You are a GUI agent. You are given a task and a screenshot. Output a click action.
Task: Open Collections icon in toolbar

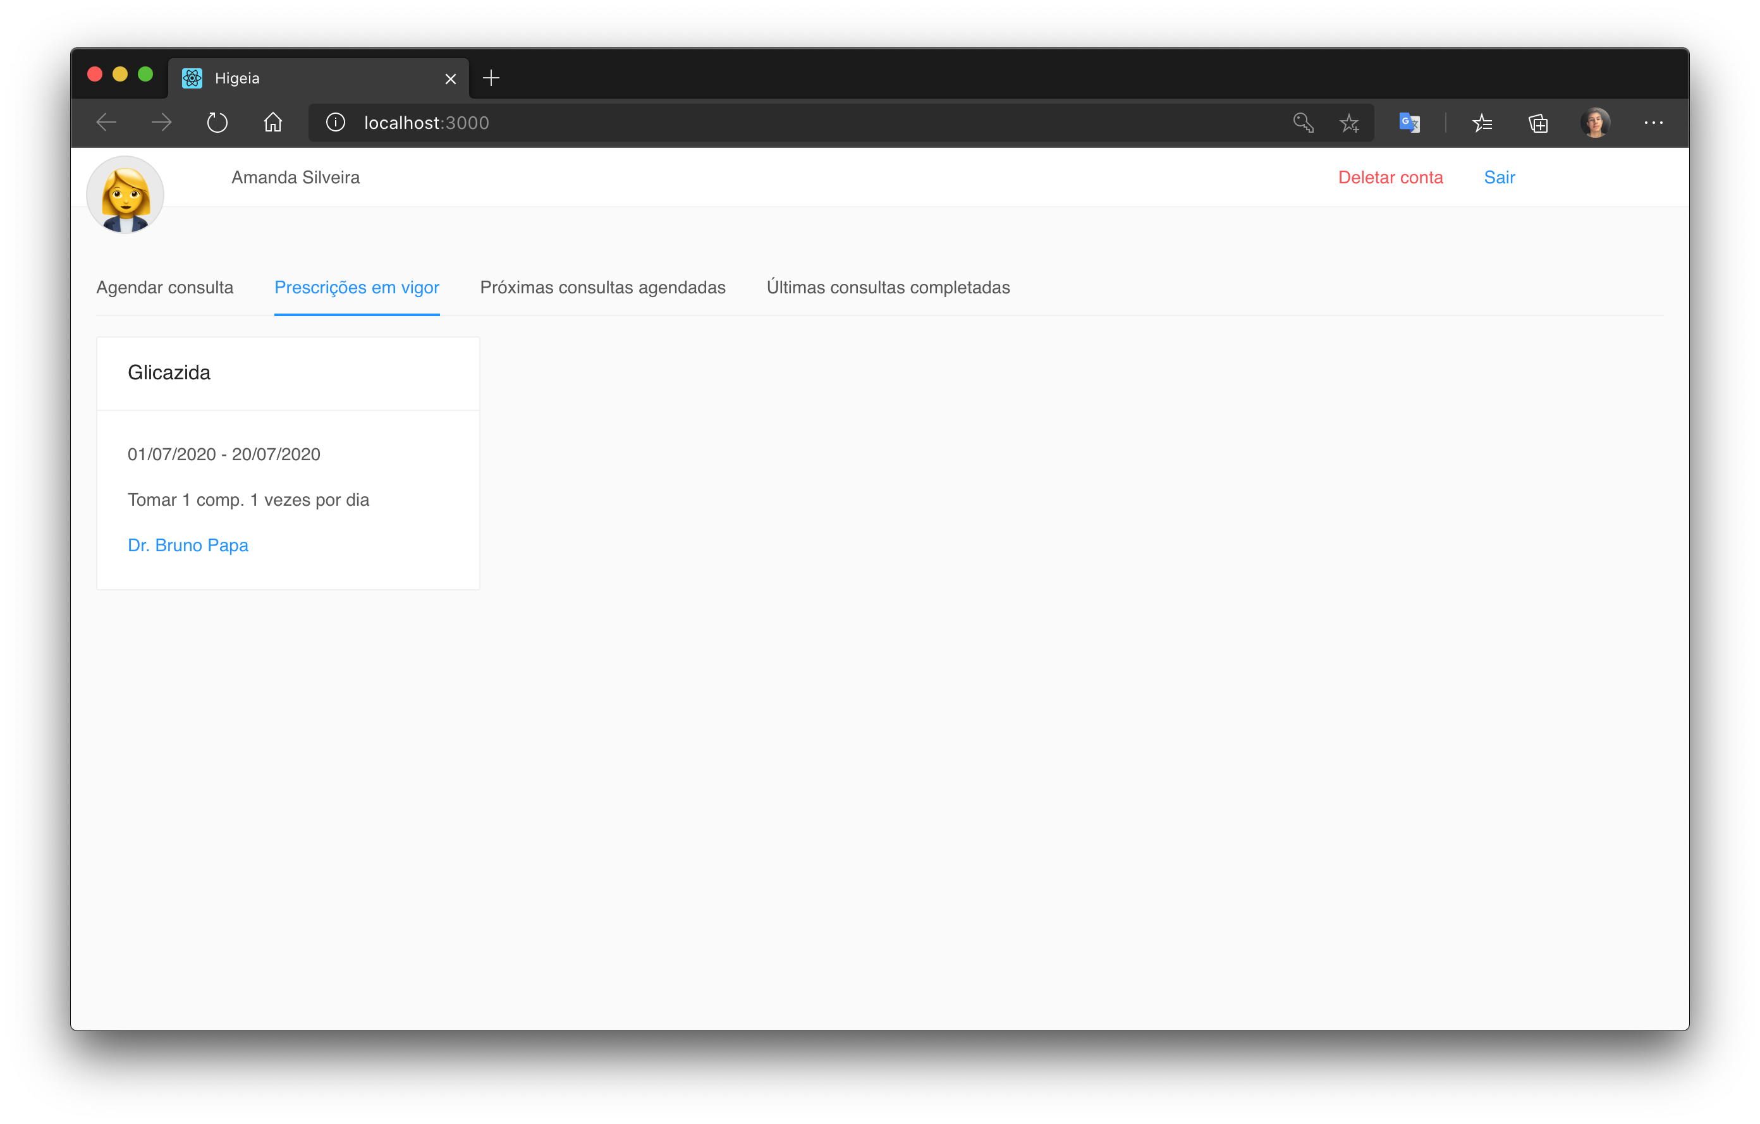(1538, 123)
